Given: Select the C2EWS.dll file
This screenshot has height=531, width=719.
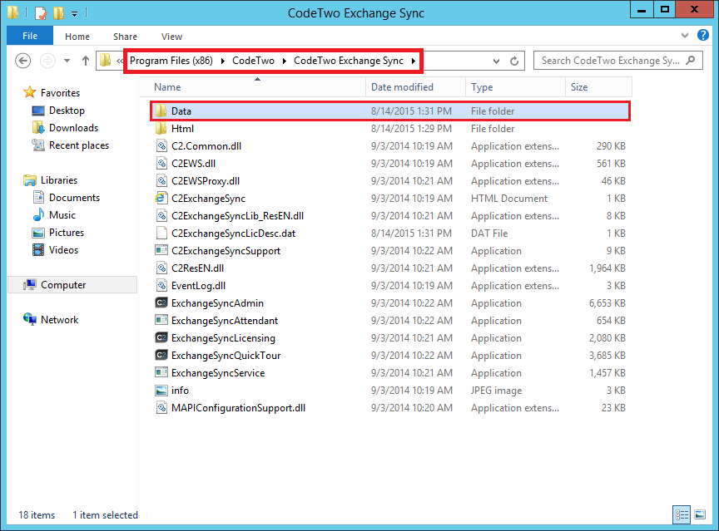Looking at the screenshot, I should (193, 164).
